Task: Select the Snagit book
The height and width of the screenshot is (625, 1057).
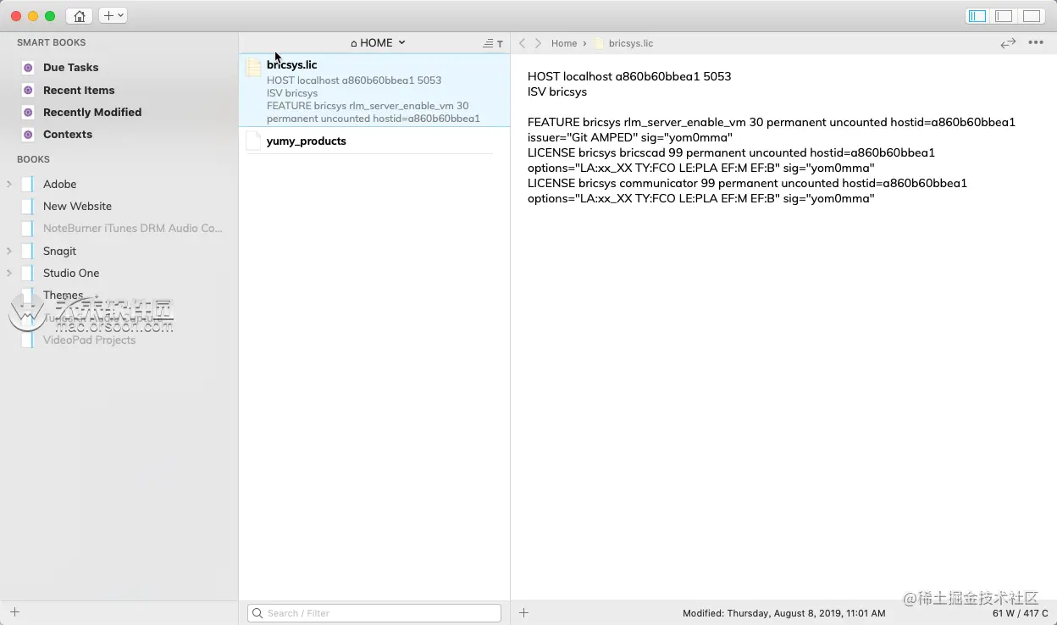Action: pyautogui.click(x=59, y=252)
